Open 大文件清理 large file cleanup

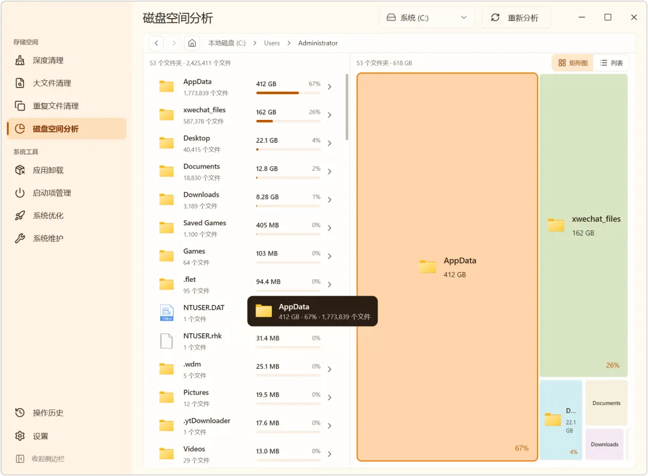point(67,83)
